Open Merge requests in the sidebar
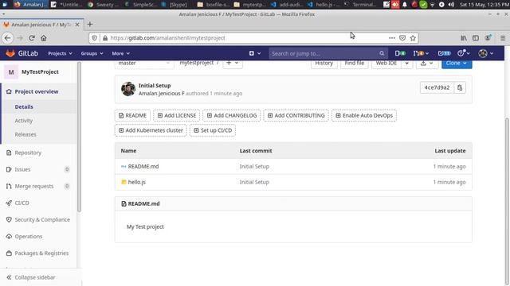 [33, 186]
